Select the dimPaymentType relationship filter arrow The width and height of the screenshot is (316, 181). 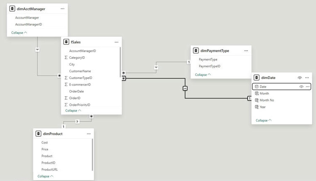[156, 67]
